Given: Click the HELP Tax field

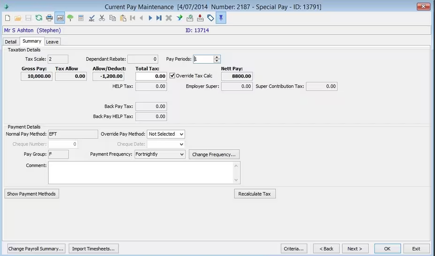Looking at the screenshot, I should click(151, 87).
